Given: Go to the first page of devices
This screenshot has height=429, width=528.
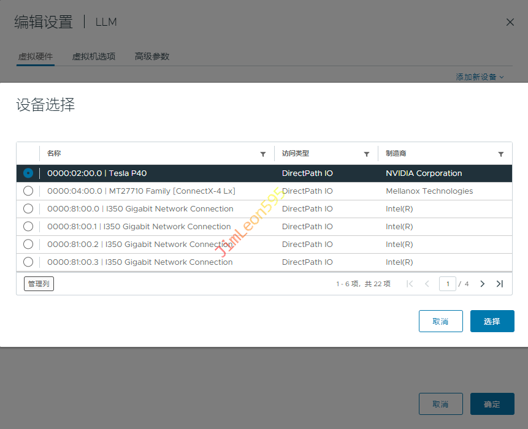Looking at the screenshot, I should point(410,284).
